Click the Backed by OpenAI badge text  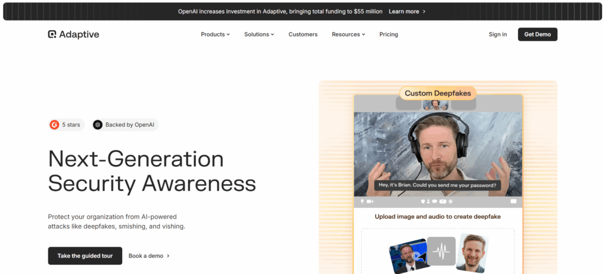130,125
